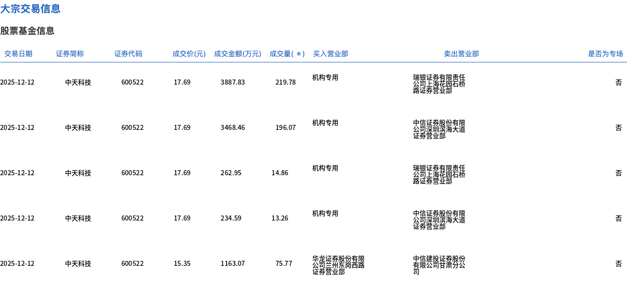The image size is (627, 289).
Task: Select volume cell 196.07
Action: [x=286, y=127]
